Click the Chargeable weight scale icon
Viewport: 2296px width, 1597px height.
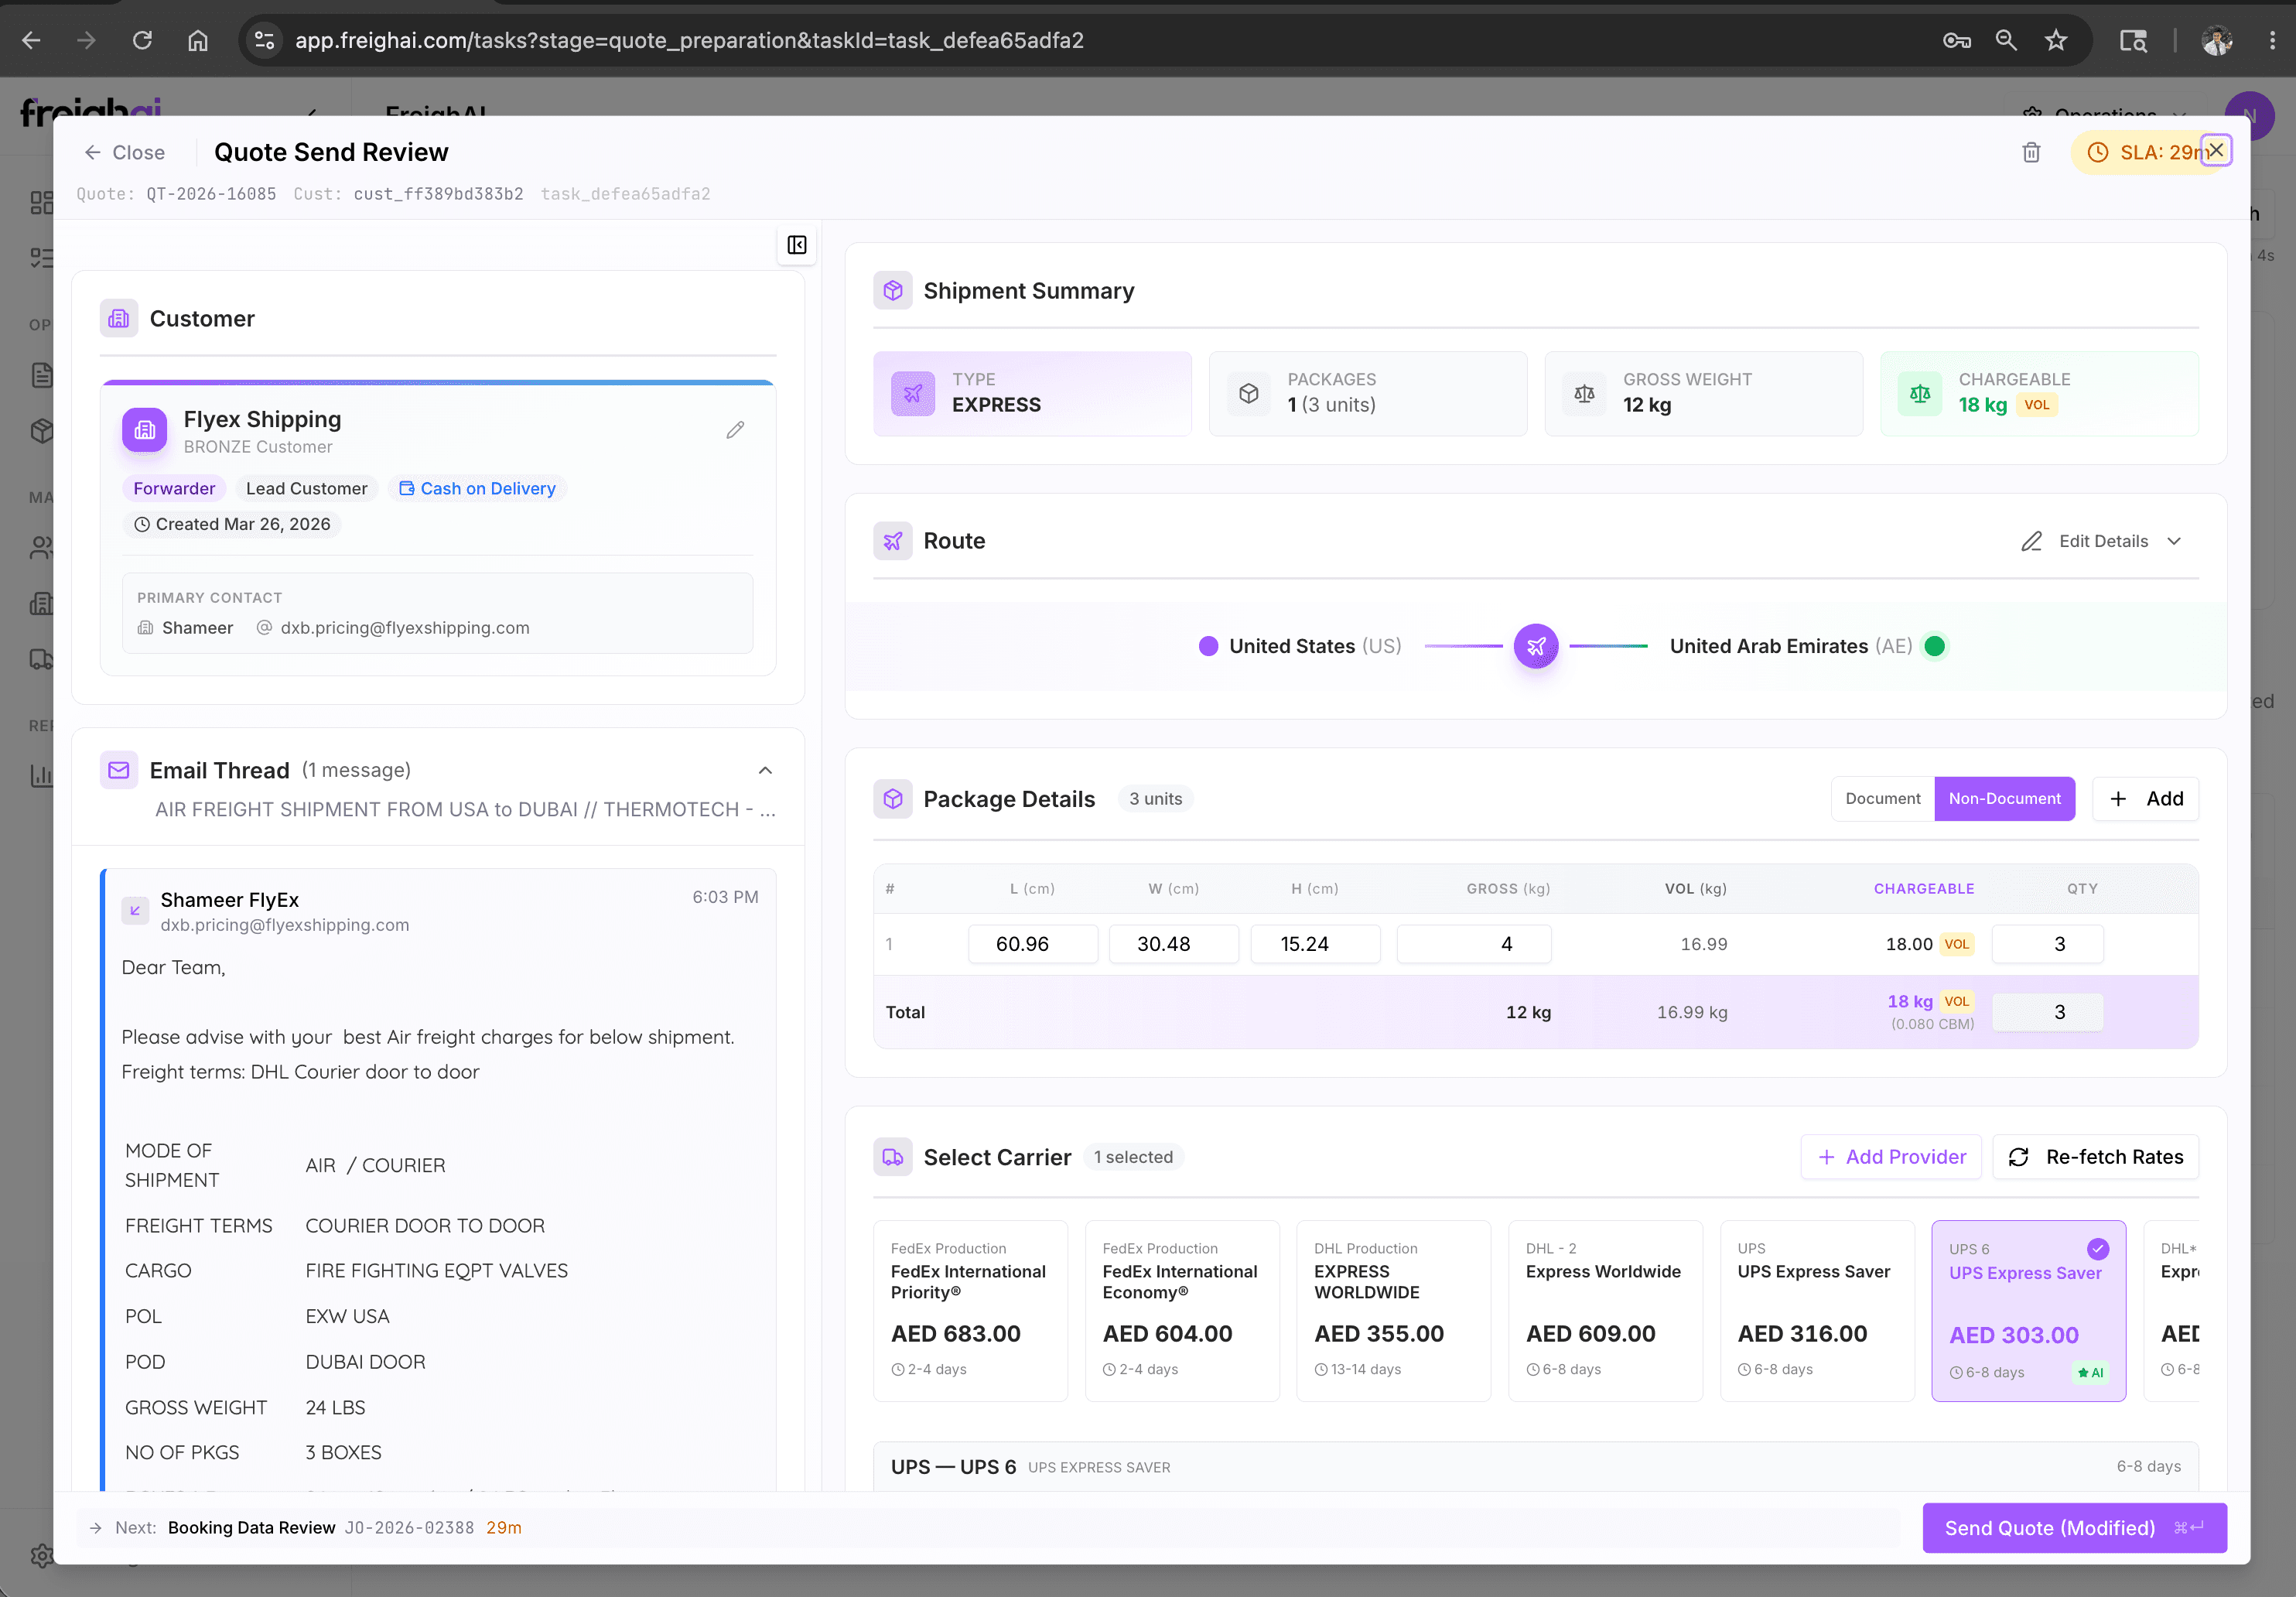point(1919,393)
